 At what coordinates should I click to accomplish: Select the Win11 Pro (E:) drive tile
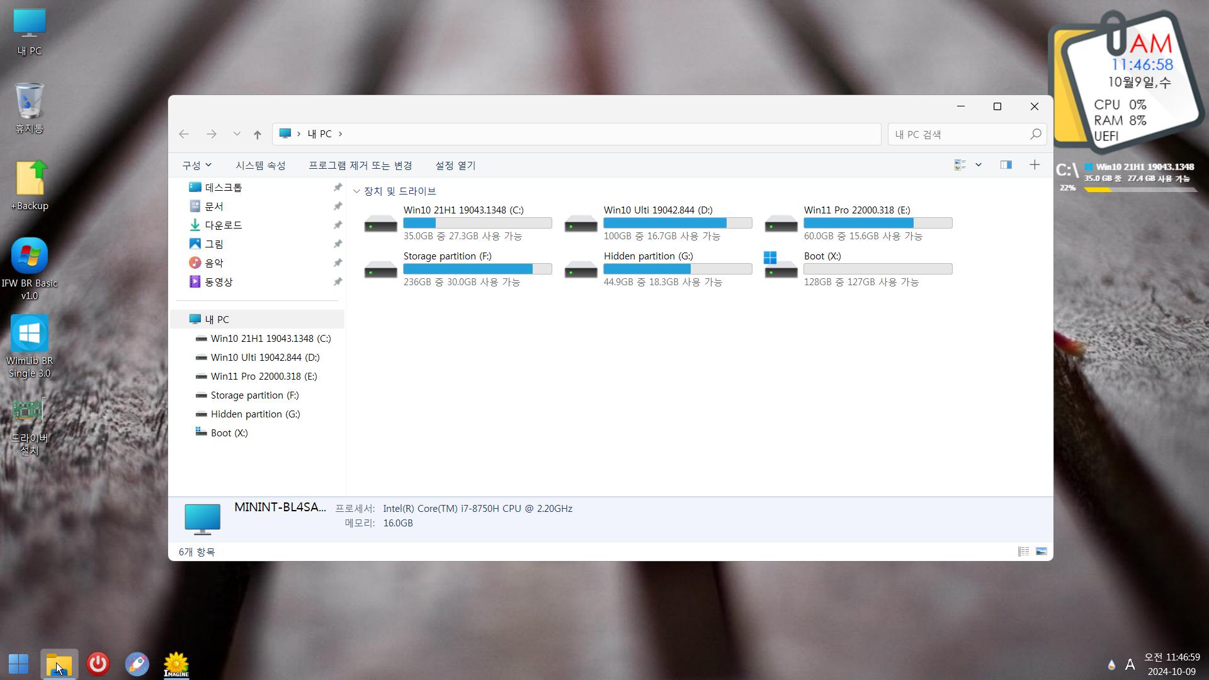(859, 223)
